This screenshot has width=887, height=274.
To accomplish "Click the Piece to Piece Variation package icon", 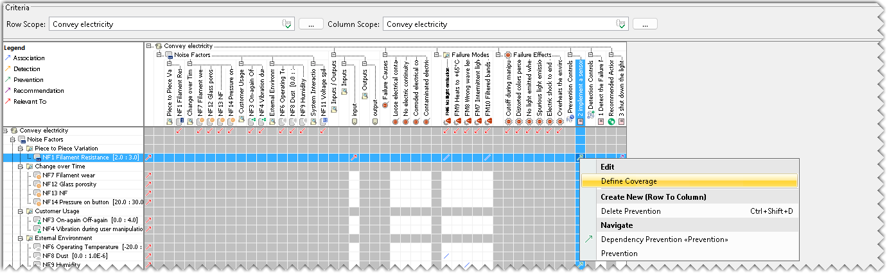I will 30,149.
